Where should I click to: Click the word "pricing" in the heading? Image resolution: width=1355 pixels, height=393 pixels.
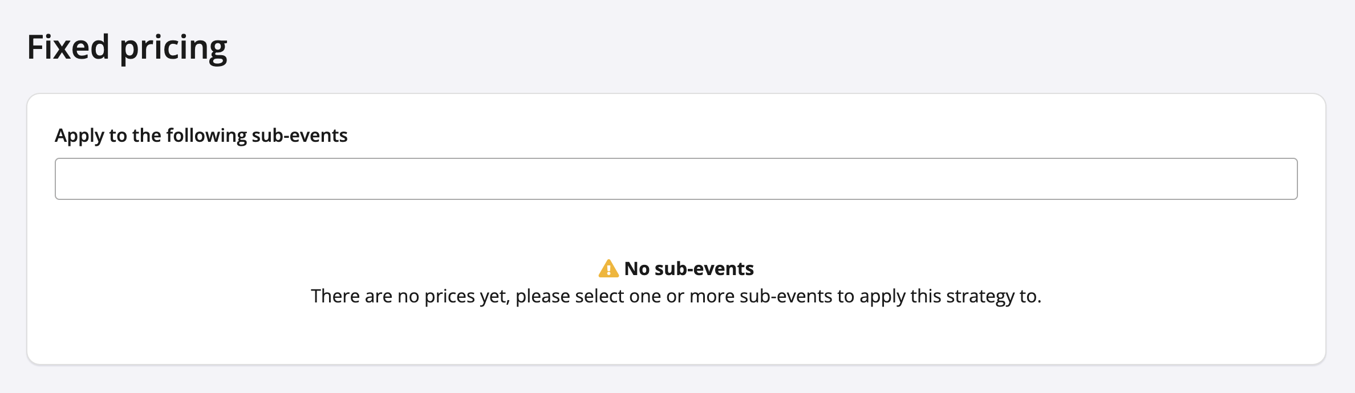pyautogui.click(x=173, y=48)
